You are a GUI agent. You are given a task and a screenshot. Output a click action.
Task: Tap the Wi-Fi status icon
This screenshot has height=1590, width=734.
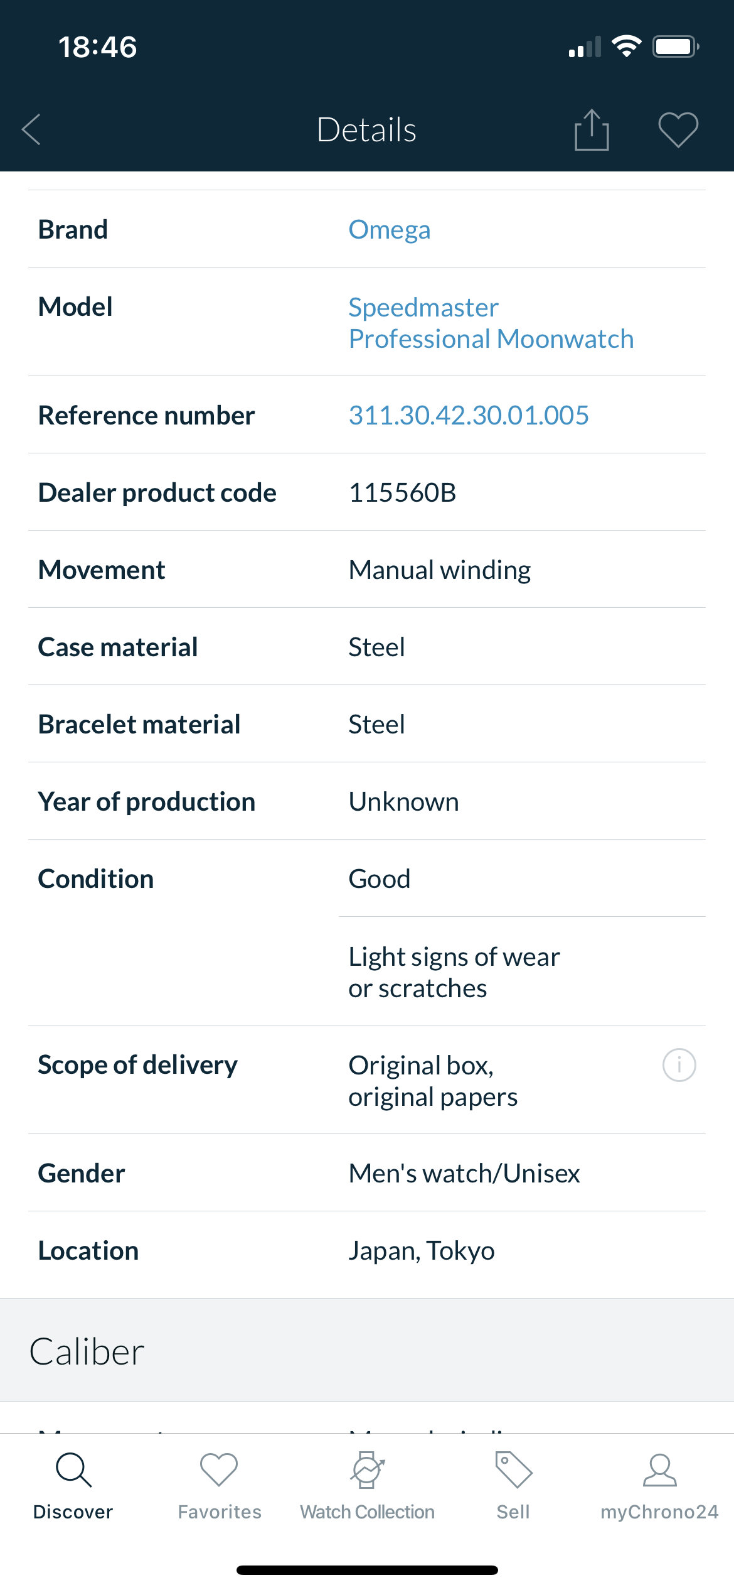(x=626, y=46)
